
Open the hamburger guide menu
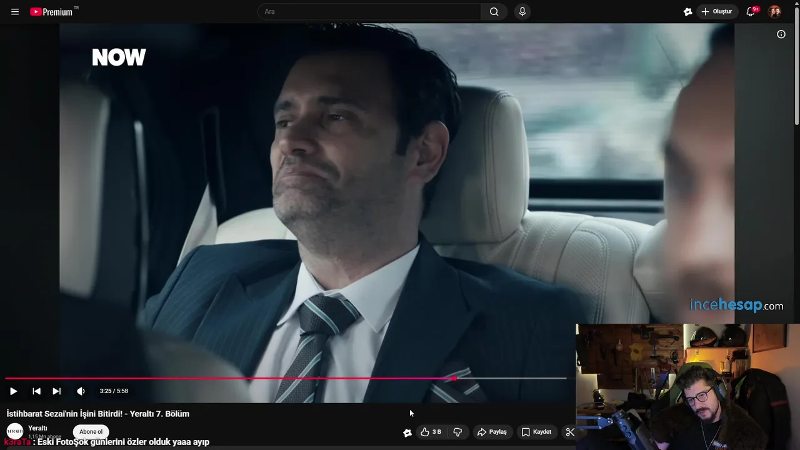(x=15, y=12)
